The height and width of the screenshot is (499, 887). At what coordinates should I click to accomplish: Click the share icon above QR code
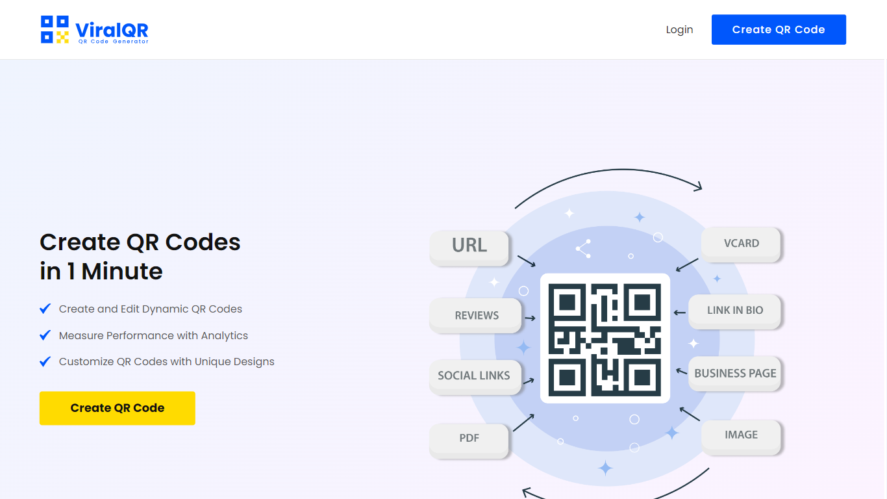[x=583, y=249]
